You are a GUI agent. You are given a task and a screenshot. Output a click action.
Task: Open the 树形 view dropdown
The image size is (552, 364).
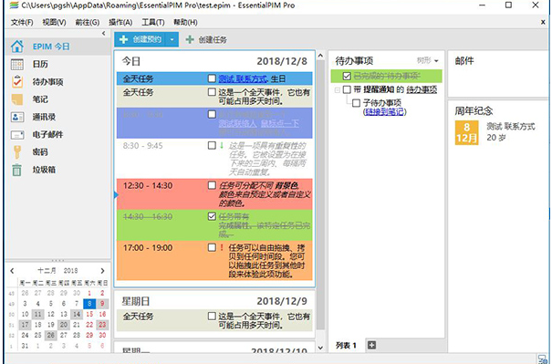click(x=428, y=60)
